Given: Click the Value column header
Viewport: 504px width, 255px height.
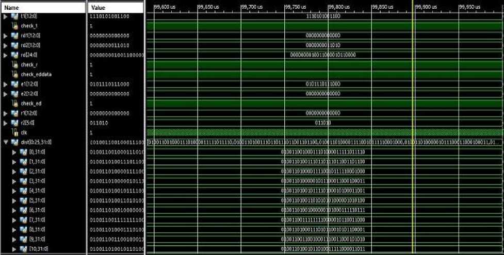Looking at the screenshot, I should point(116,7).
